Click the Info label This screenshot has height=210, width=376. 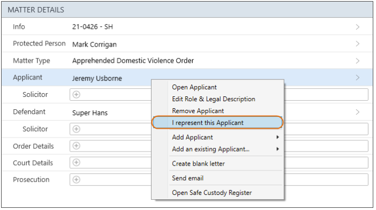tap(19, 27)
